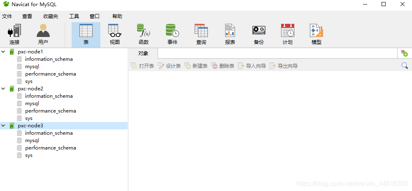Viewport: 412px width, 191px height.
Task: Click the pxc-node2 server icon
Action: point(12,89)
